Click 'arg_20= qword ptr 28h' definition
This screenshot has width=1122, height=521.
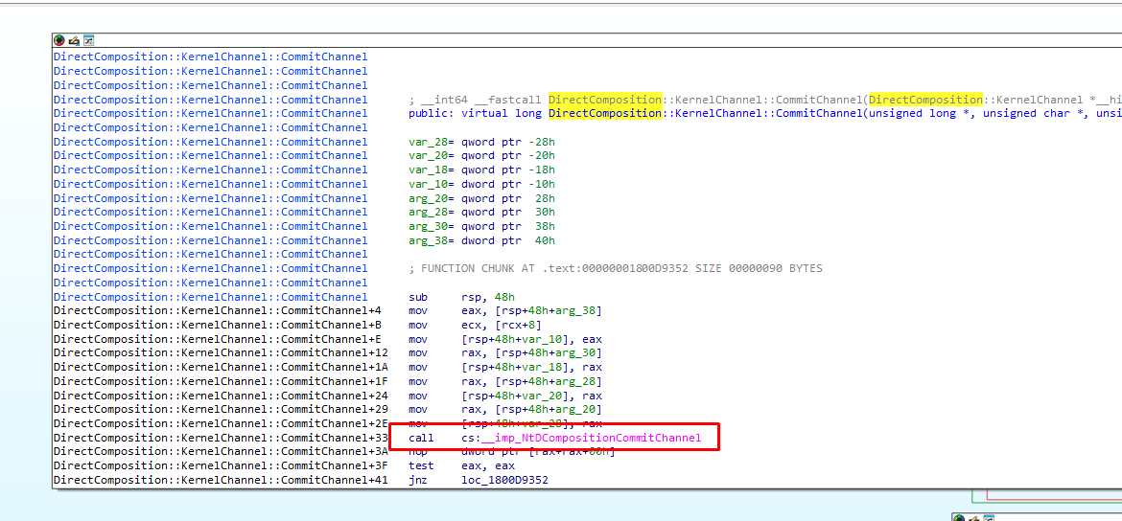click(481, 198)
